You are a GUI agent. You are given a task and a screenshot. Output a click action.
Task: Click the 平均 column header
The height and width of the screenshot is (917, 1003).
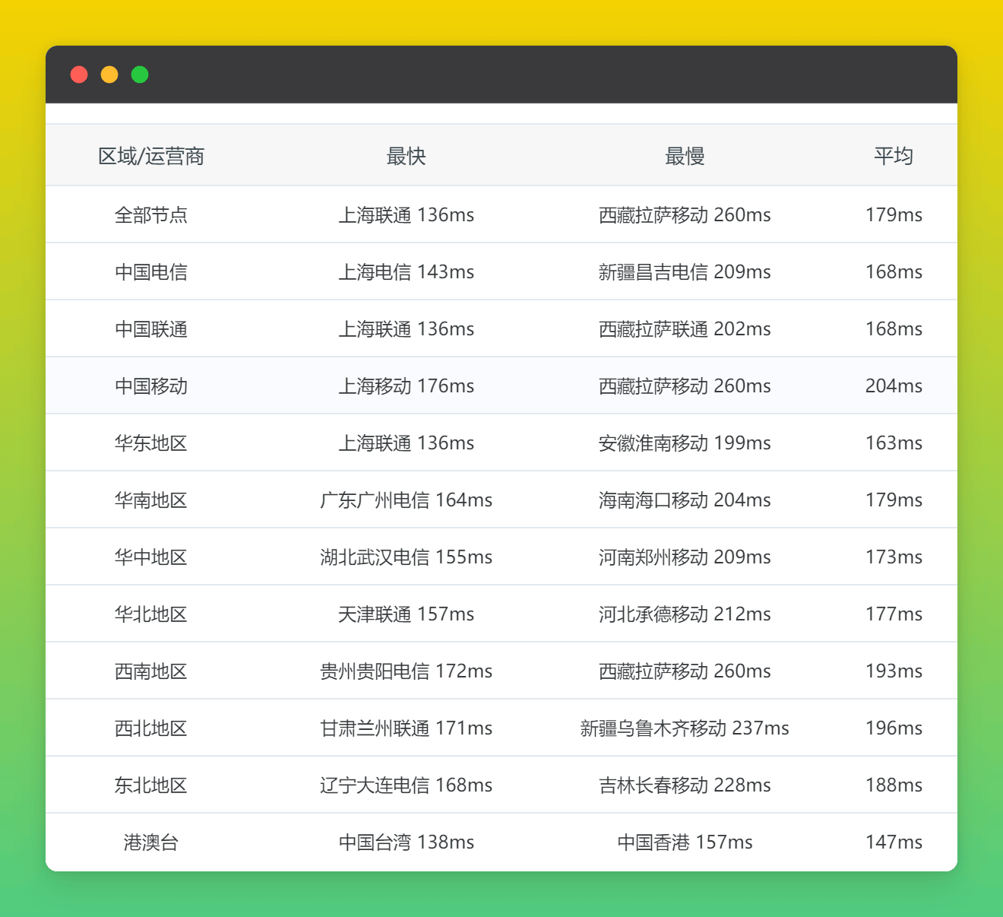[x=894, y=156]
